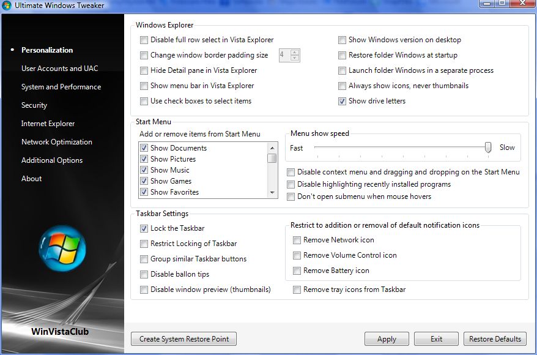Image resolution: width=537 pixels, height=355 pixels.
Task: Tick Don't open submenu when mouse hovers
Action: point(291,196)
